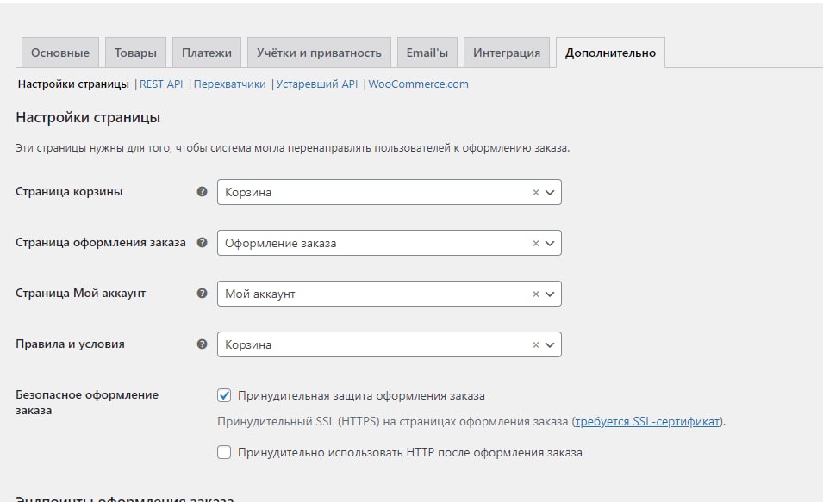Clear the Мой аккаунт selection with X
This screenshot has height=502, width=823.
535,294
